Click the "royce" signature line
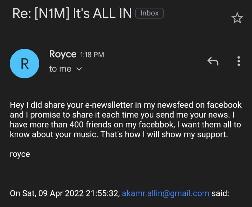This screenshot has height=207, width=252. click(x=20, y=154)
